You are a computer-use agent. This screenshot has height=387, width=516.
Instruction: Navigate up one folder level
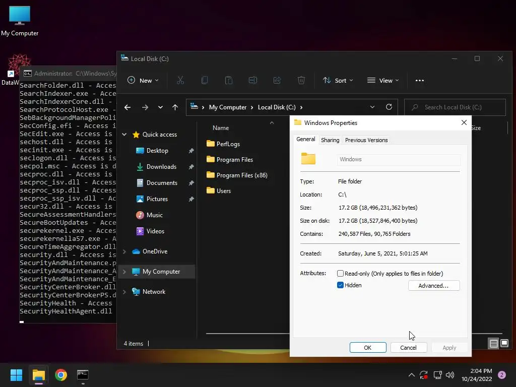click(x=175, y=107)
